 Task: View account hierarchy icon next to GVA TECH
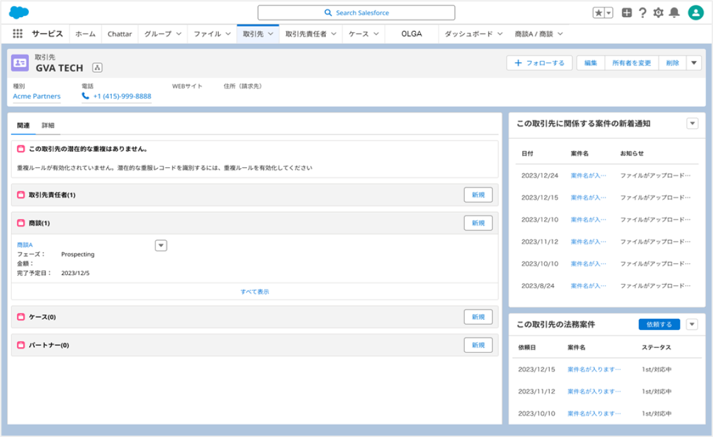coord(97,68)
